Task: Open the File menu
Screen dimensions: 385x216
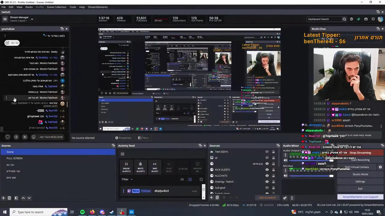Action: pos(4,7)
